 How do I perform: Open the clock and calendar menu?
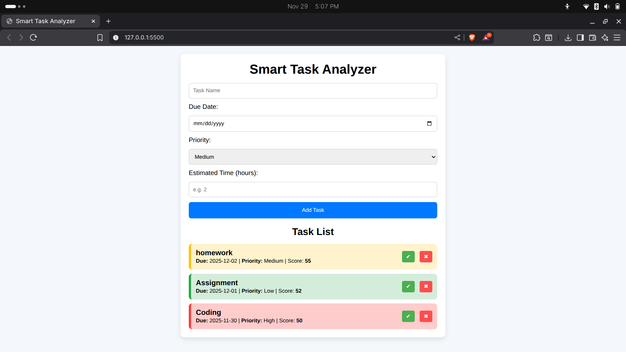point(313,7)
